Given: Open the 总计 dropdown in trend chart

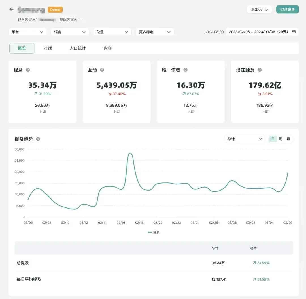Looking at the screenshot, I should click(x=245, y=139).
